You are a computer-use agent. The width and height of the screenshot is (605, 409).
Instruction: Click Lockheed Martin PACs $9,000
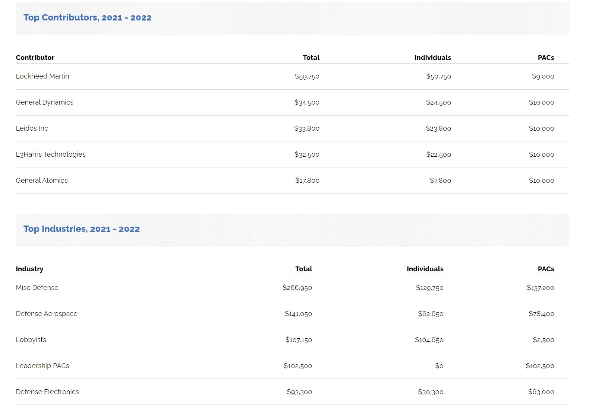point(543,76)
